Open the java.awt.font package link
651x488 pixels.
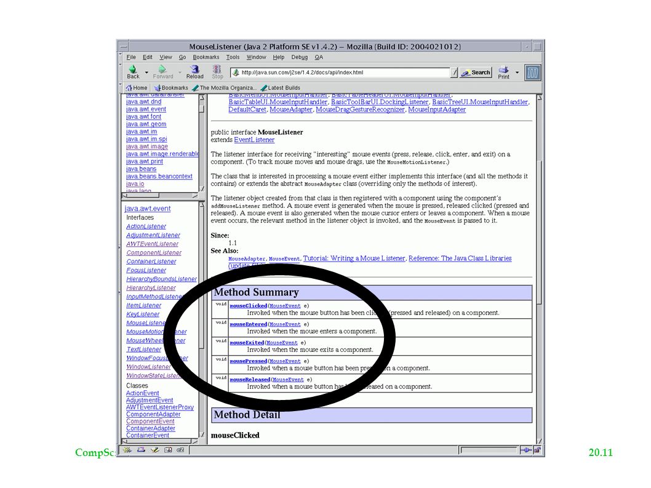[x=143, y=117]
